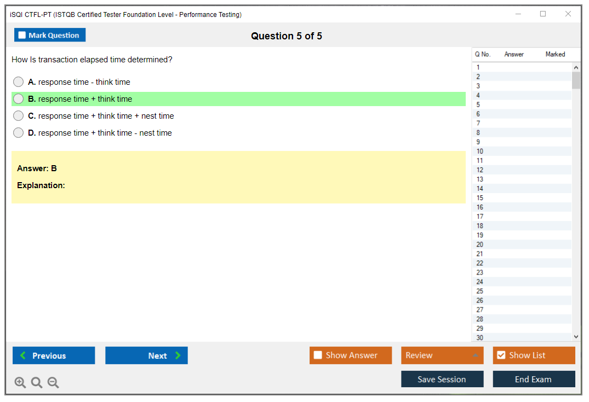Select option A response time - think time
The height and width of the screenshot is (402, 589).
[x=19, y=82]
